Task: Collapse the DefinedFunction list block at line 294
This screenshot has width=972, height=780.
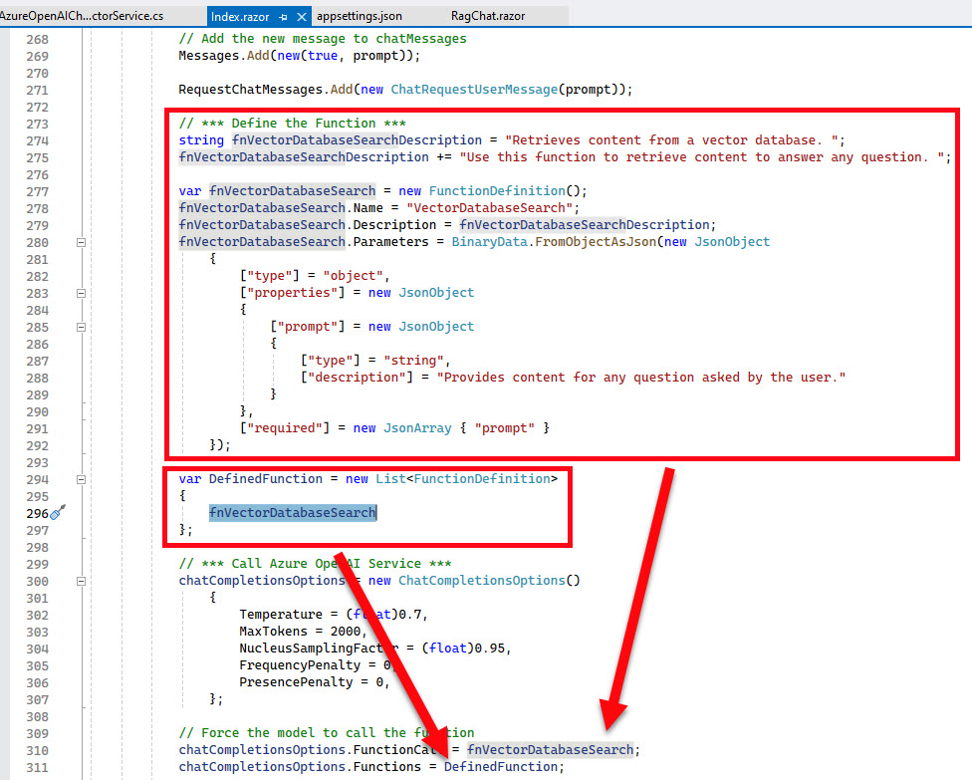Action: pos(81,479)
